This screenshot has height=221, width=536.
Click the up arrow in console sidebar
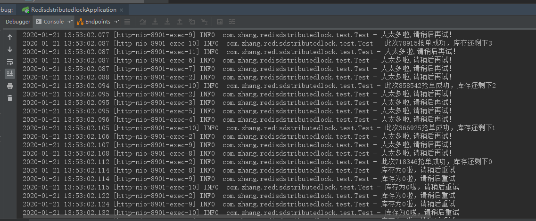pos(10,37)
